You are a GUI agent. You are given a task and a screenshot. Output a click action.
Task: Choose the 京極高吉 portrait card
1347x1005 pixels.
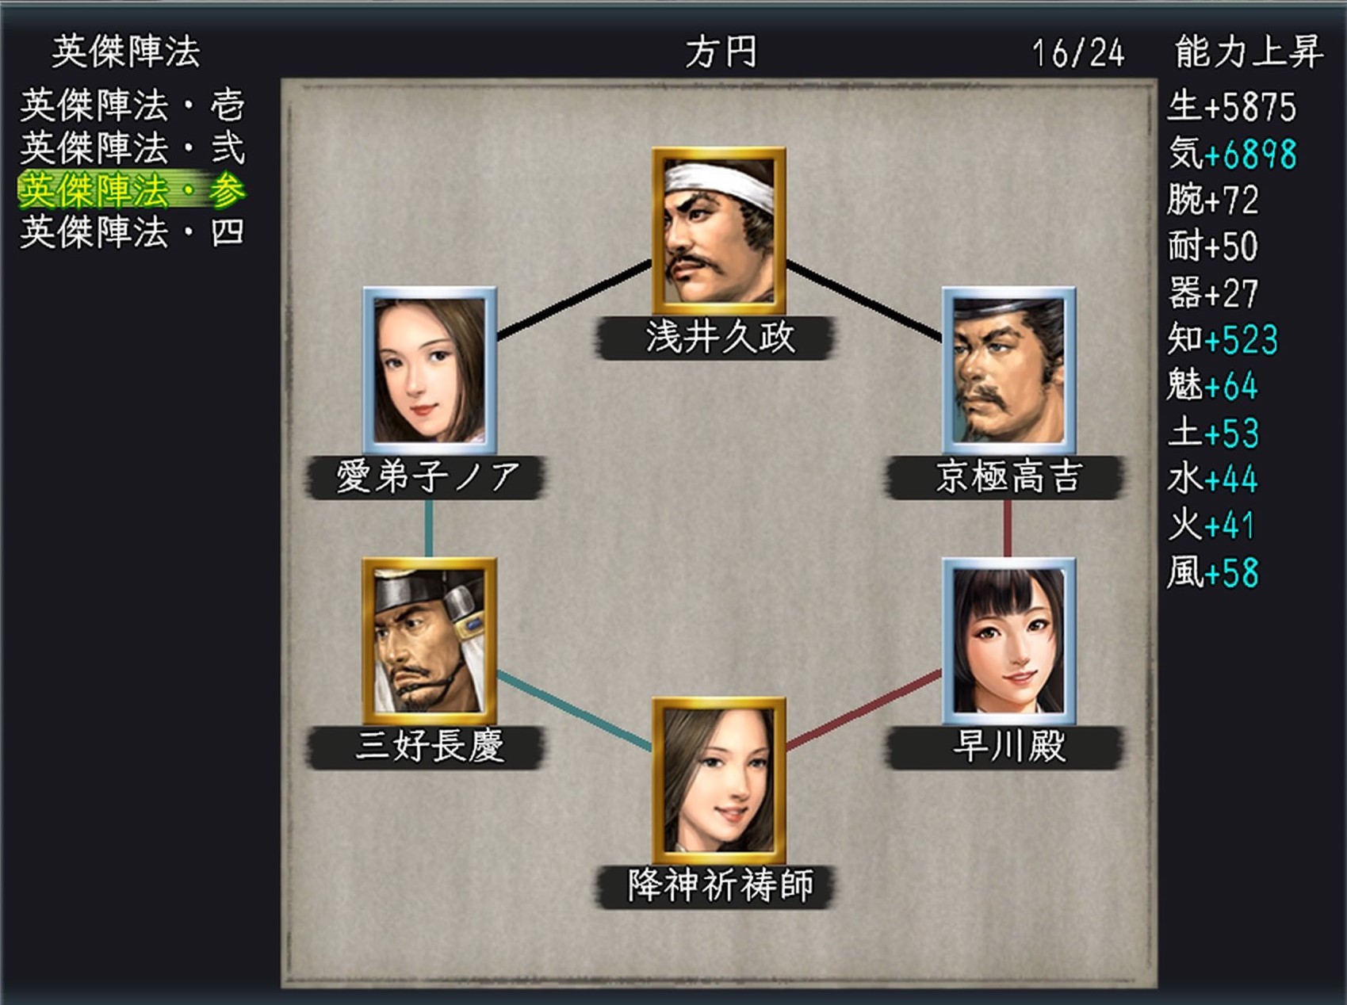click(1008, 371)
